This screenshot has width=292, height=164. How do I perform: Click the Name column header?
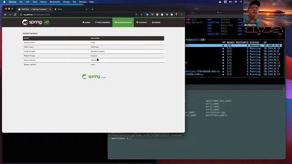(x=26, y=38)
